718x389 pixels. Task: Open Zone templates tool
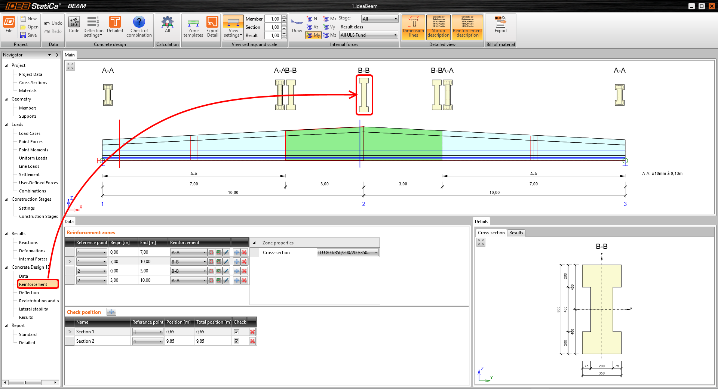[193, 27]
